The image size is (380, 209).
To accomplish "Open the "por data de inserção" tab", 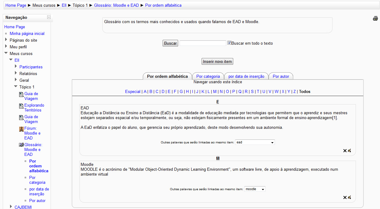I will pyautogui.click(x=246, y=76).
